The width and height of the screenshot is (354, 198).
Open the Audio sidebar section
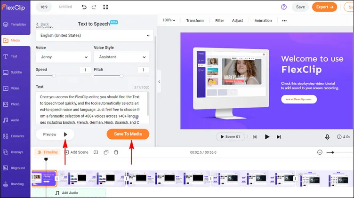(11, 120)
